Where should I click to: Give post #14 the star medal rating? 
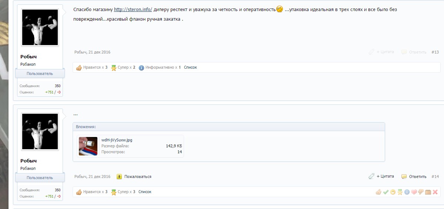(400, 192)
